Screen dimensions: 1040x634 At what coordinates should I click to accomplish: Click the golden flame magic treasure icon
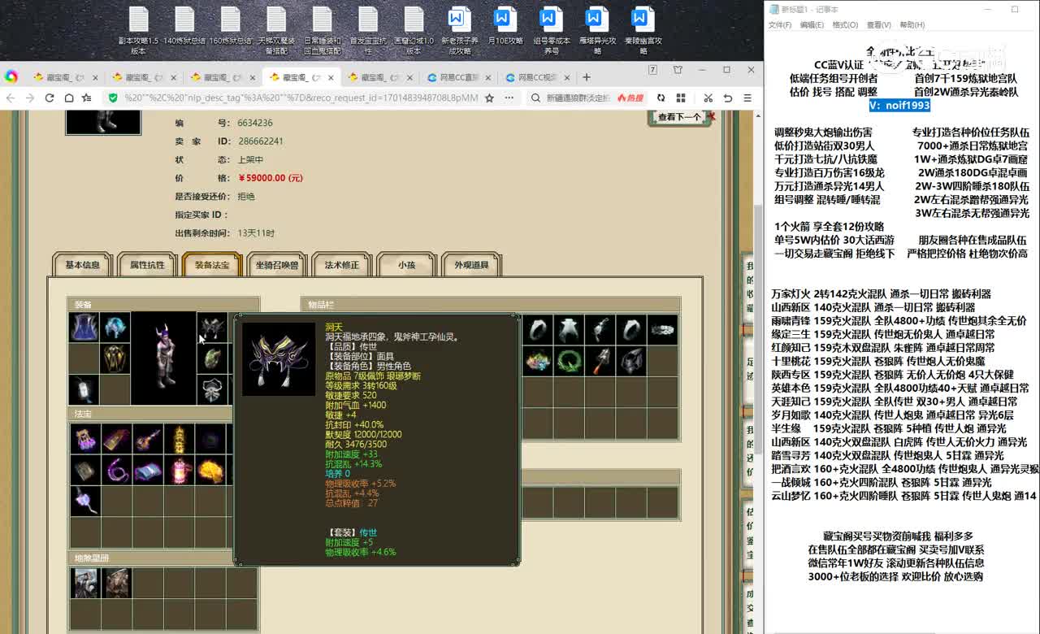click(x=210, y=470)
